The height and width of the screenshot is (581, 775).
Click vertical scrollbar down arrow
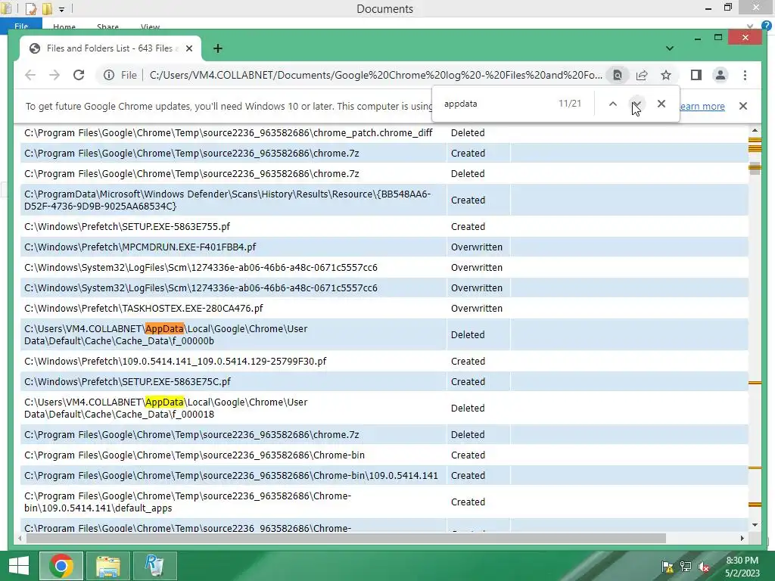pyautogui.click(x=755, y=525)
